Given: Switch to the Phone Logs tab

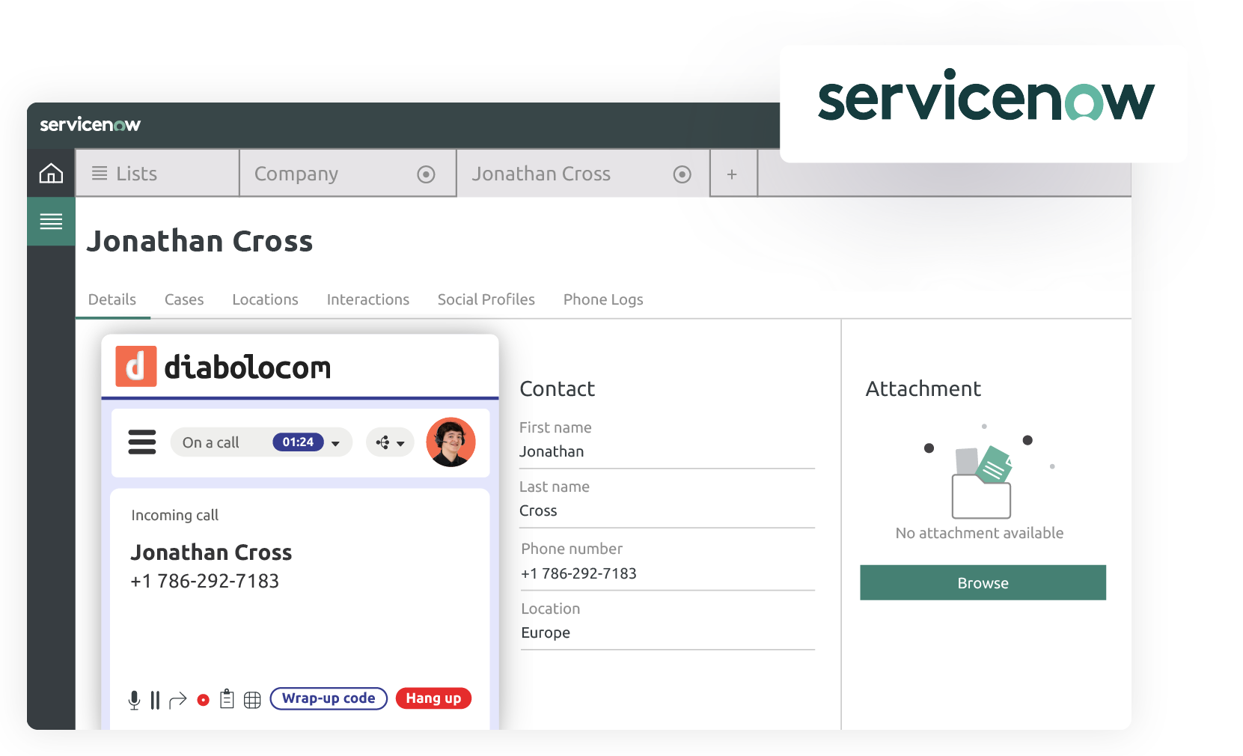Looking at the screenshot, I should point(602,299).
